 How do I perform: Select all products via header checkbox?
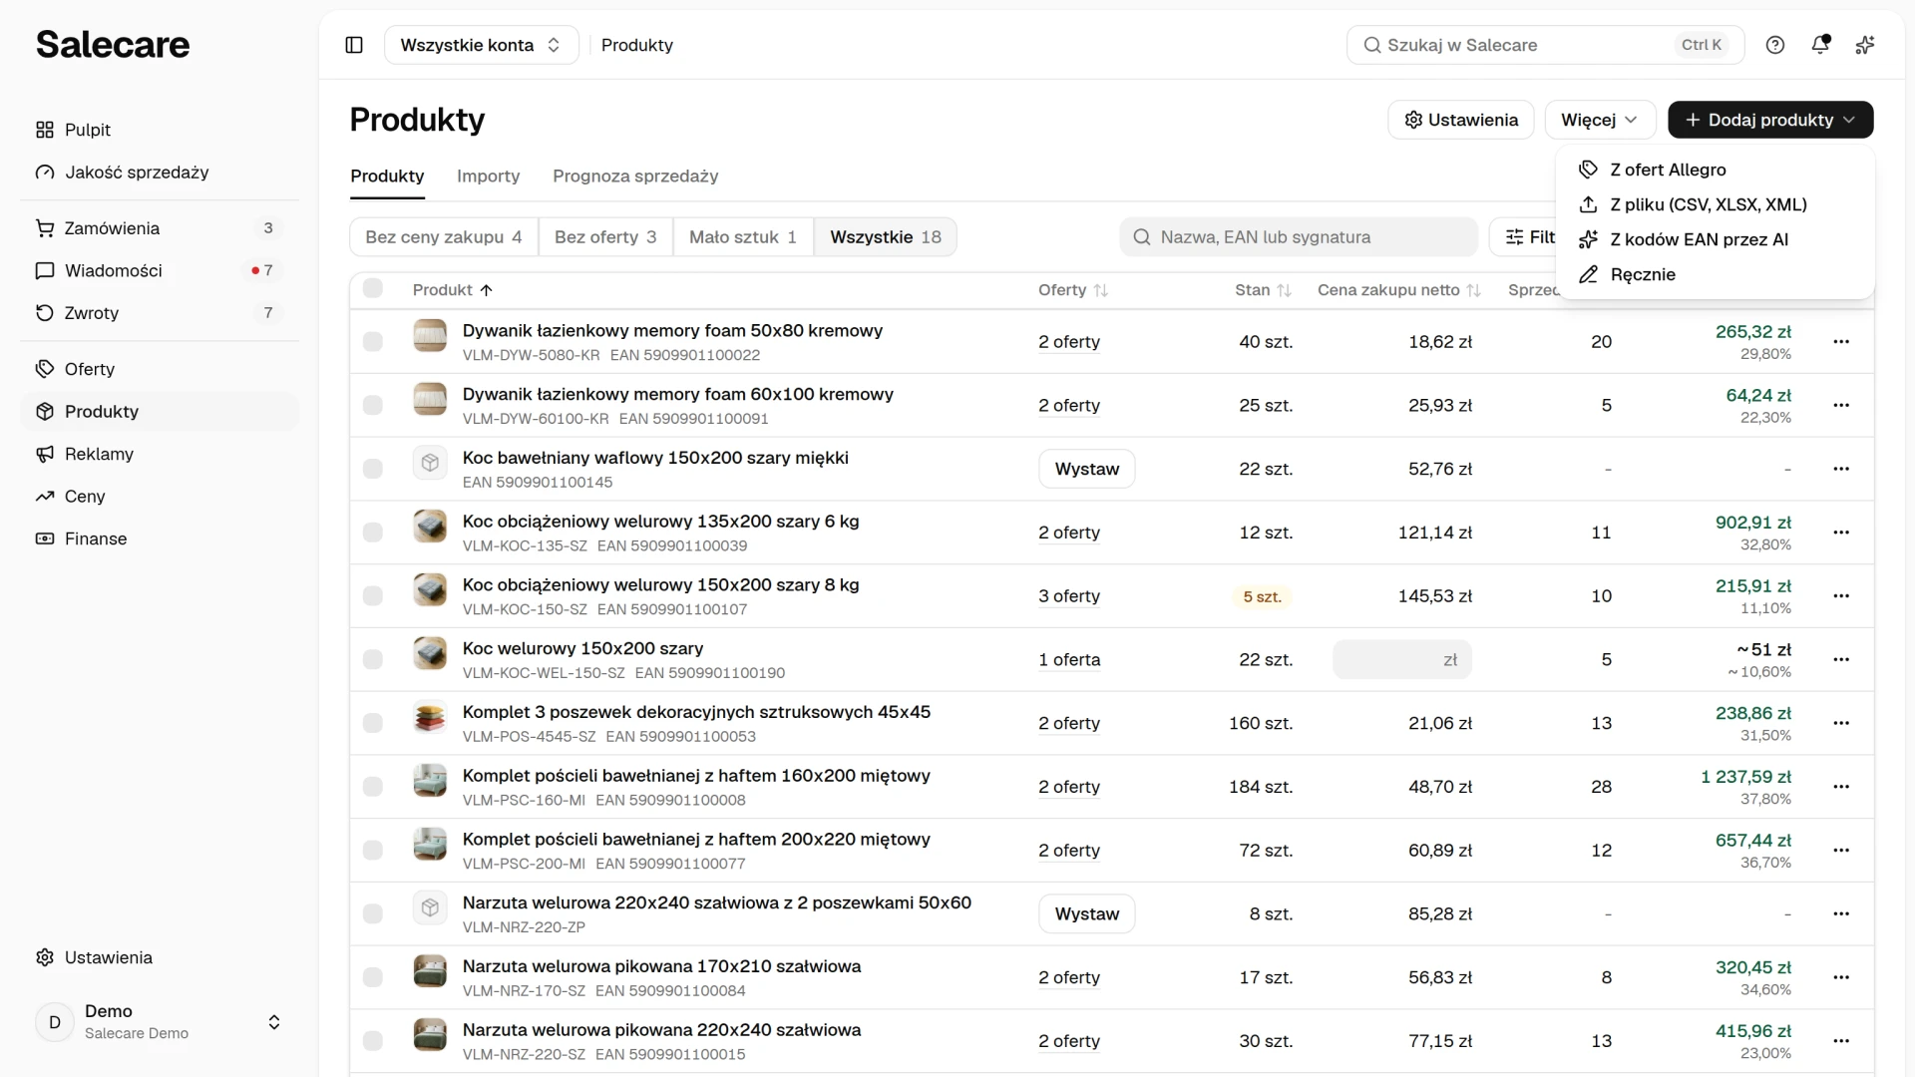pyautogui.click(x=373, y=288)
